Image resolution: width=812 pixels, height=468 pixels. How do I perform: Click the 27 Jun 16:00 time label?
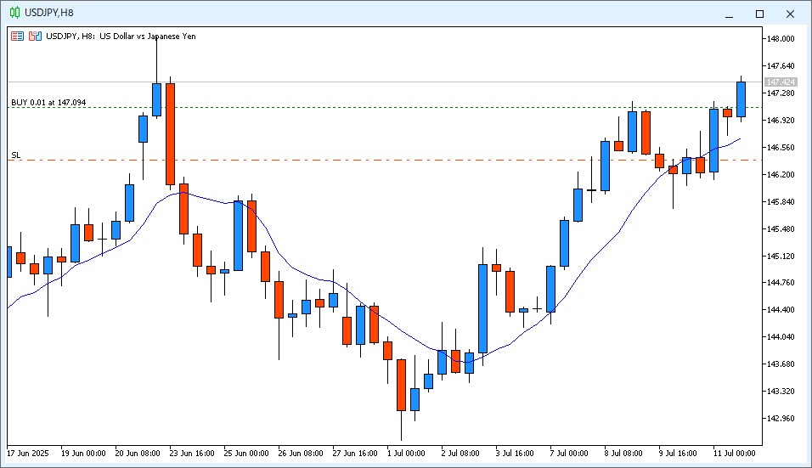tap(355, 453)
